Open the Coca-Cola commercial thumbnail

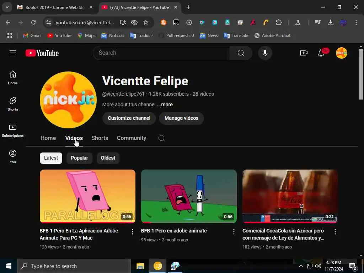pos(290,196)
